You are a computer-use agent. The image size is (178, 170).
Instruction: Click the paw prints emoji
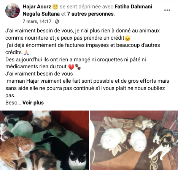pos(78,67)
